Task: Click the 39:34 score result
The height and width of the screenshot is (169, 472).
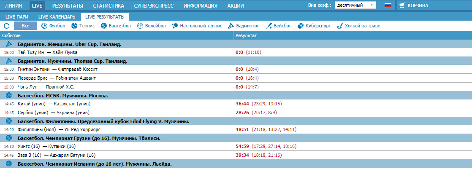Action: pos(242,155)
